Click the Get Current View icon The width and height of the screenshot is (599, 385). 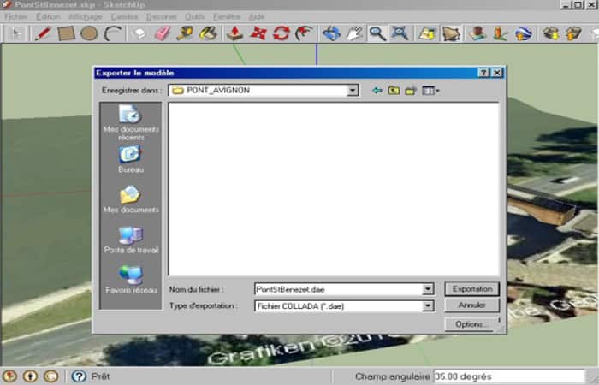tap(427, 33)
